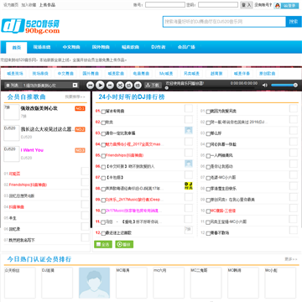This screenshot has width=302, height=302.
Task: Open 更多>> in member ranking section
Action: tap(291, 259)
